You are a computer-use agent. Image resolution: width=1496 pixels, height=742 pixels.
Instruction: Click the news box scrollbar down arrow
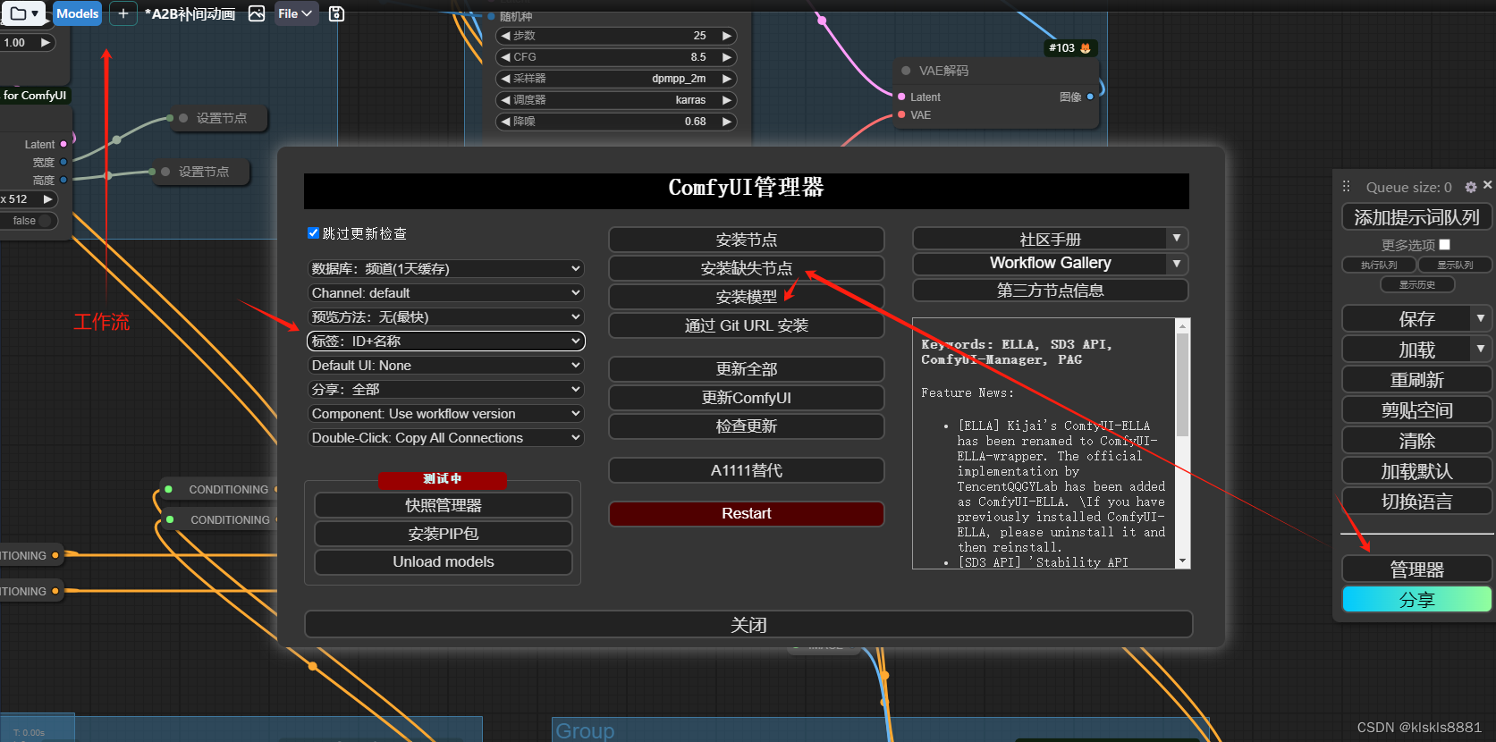(x=1183, y=561)
